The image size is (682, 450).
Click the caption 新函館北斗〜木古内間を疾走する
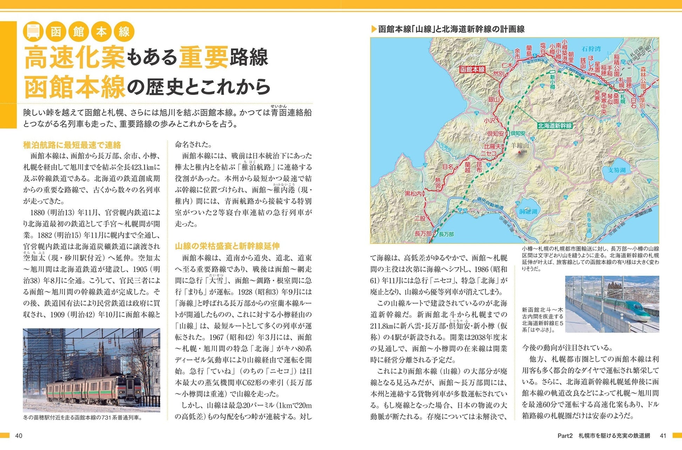click(x=543, y=320)
